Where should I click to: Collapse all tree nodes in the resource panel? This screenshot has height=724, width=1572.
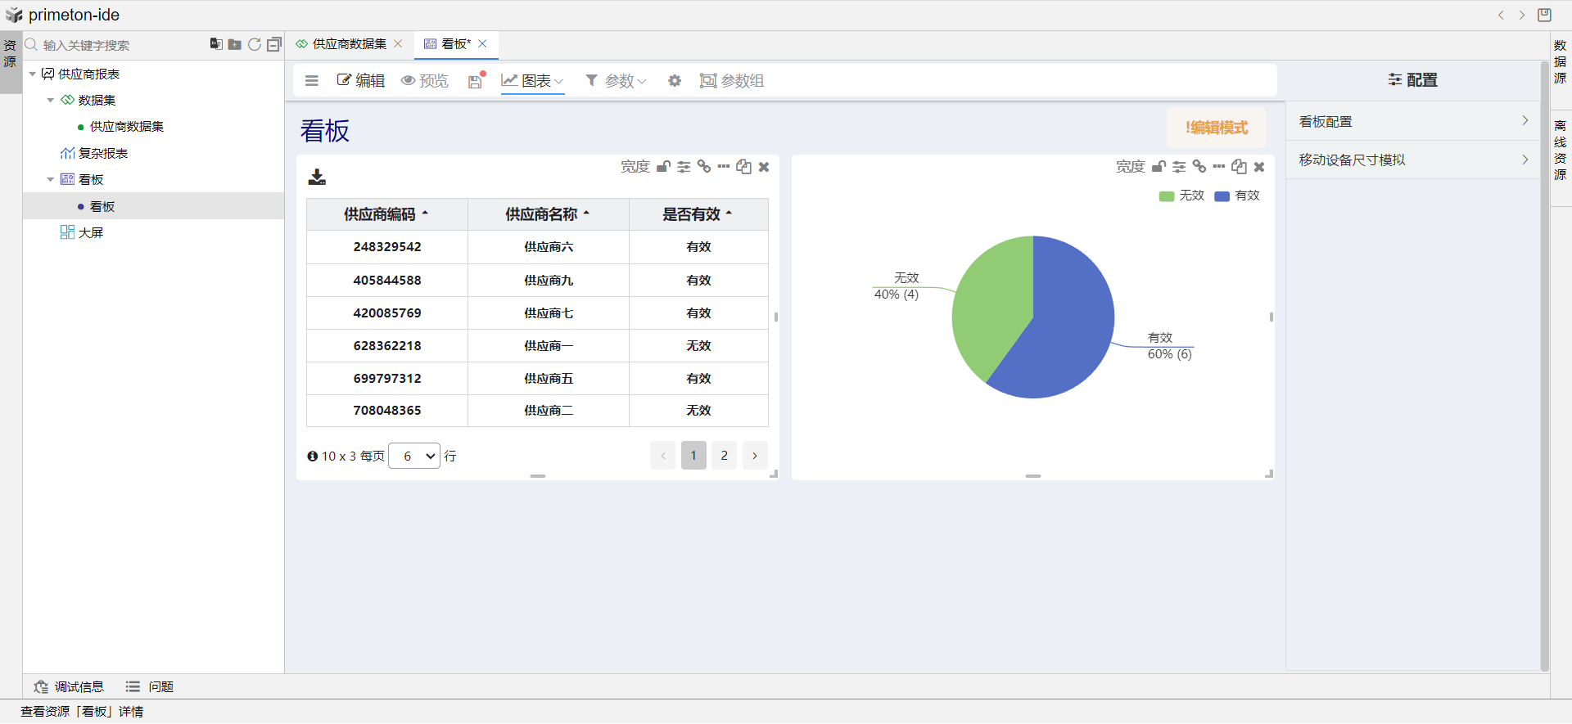[274, 44]
